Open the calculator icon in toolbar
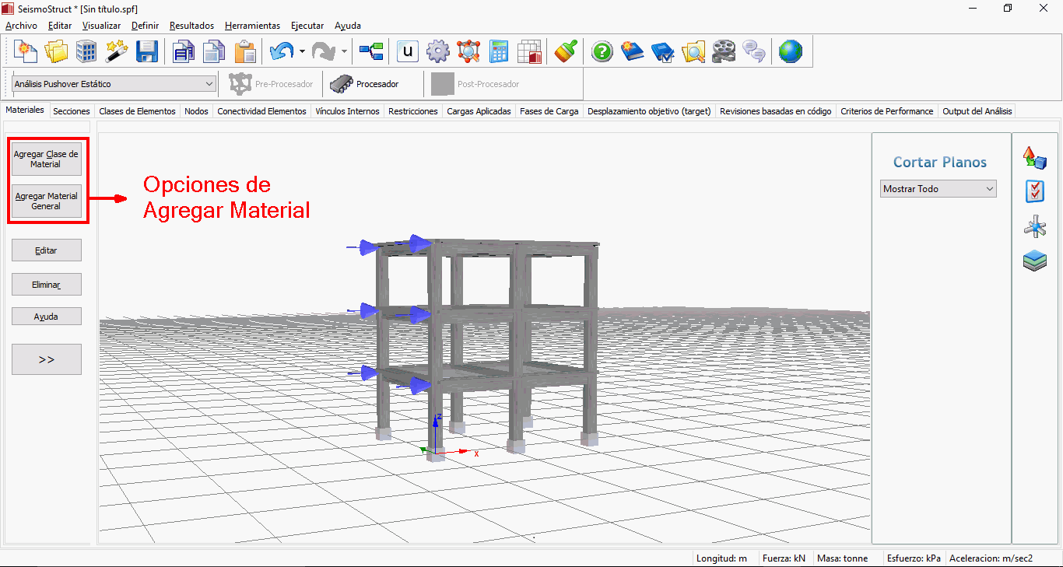This screenshot has width=1063, height=567. tap(499, 52)
